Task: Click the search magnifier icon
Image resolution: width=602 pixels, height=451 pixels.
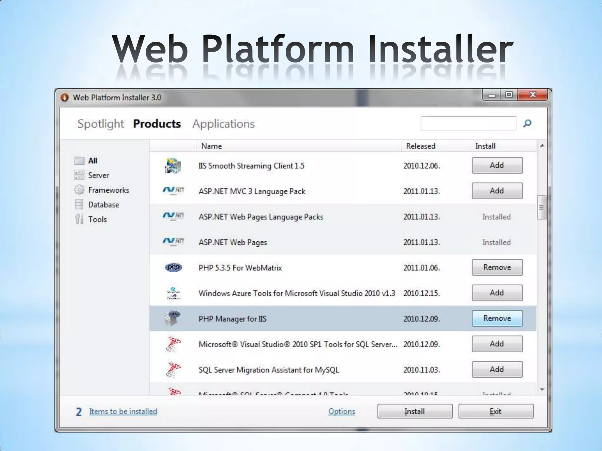Action: 527,123
